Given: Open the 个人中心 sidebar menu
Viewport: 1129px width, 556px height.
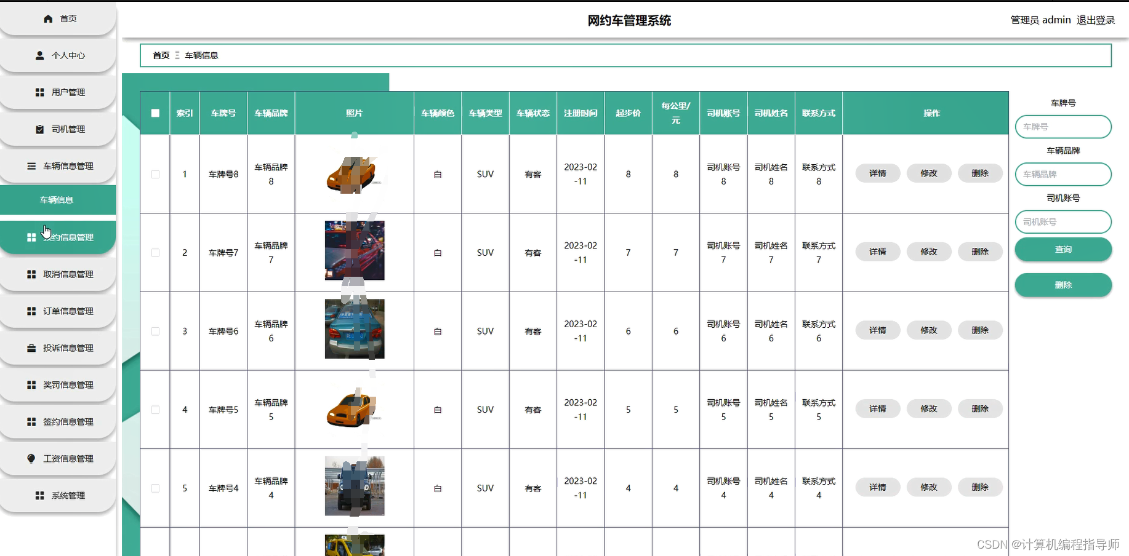Looking at the screenshot, I should (58, 55).
